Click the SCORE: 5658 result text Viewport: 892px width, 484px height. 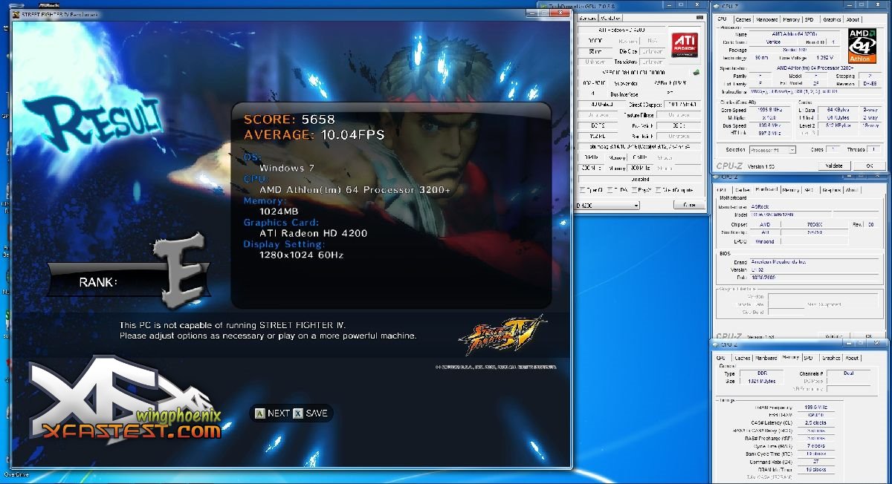click(289, 119)
